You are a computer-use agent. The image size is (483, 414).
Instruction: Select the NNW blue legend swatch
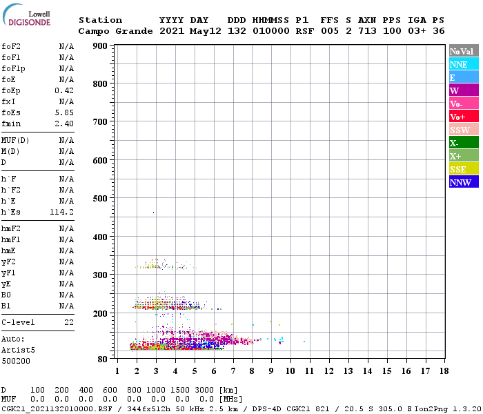click(x=464, y=182)
